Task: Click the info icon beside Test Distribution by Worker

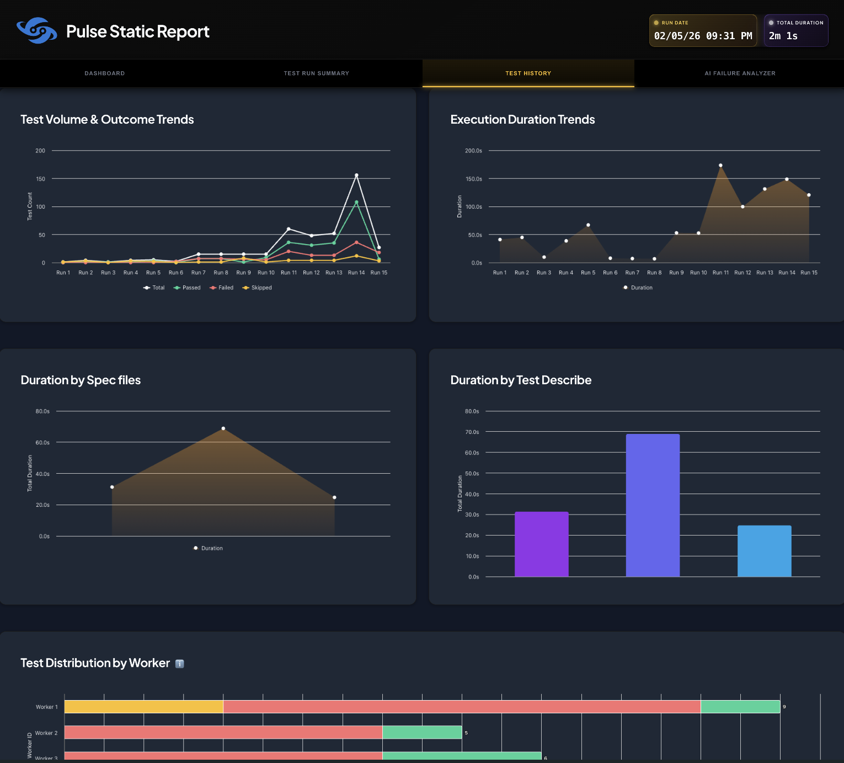Action: 179,664
